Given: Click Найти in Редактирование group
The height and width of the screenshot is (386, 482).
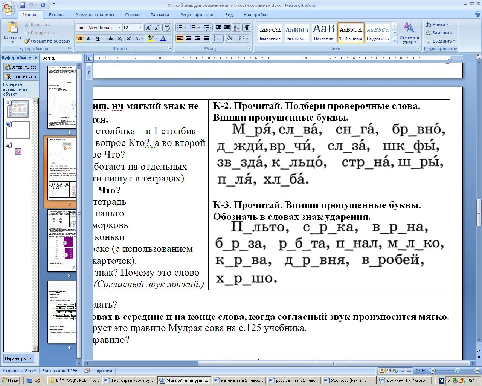Looking at the screenshot, I should (x=437, y=25).
